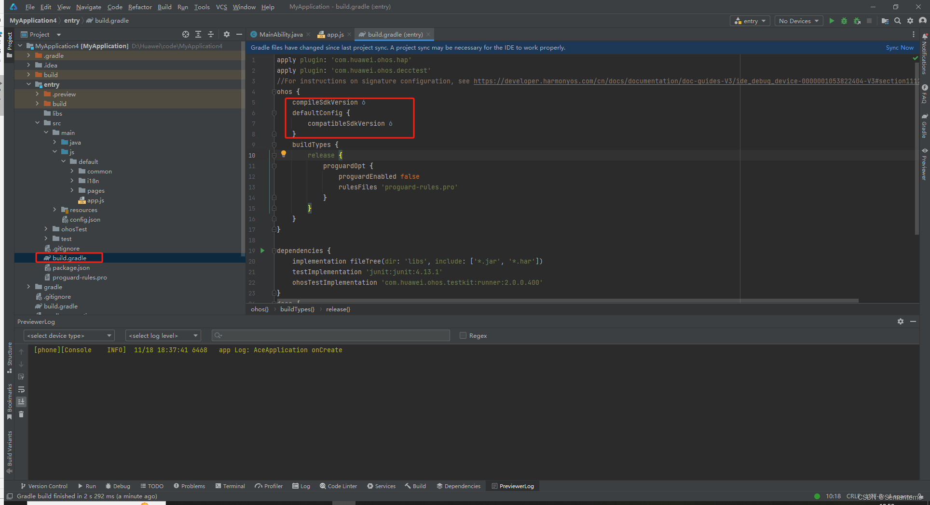Click run gutter arrow beside dependencies

[x=262, y=251]
